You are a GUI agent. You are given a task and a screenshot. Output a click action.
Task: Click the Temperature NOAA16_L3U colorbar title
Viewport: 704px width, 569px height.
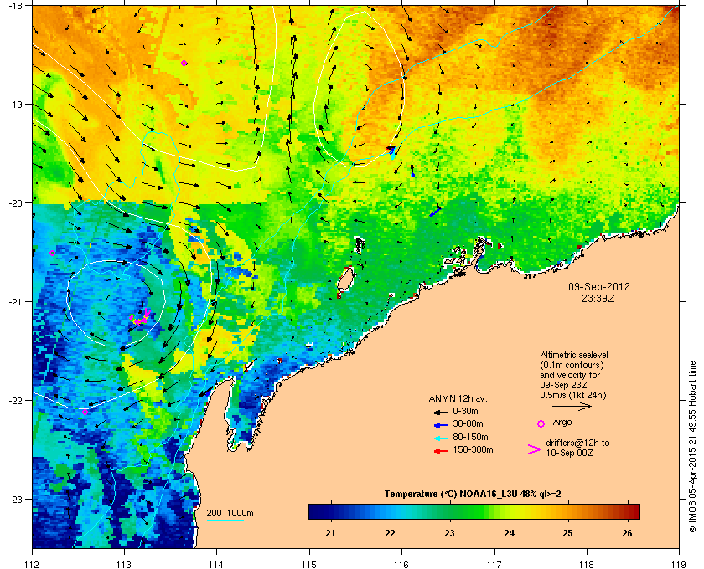[x=473, y=495]
